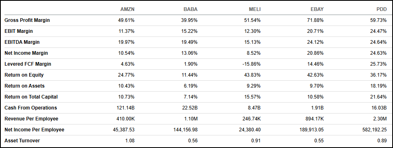Click AMZN's 121.14B cash from operations
This screenshot has width=393, height=148.
click(126, 108)
